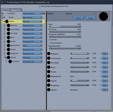Select the Shading tab
This screenshot has height=112, width=113.
5,10
